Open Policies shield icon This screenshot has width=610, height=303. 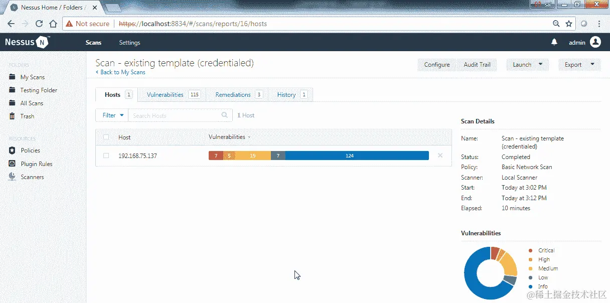[x=12, y=150]
